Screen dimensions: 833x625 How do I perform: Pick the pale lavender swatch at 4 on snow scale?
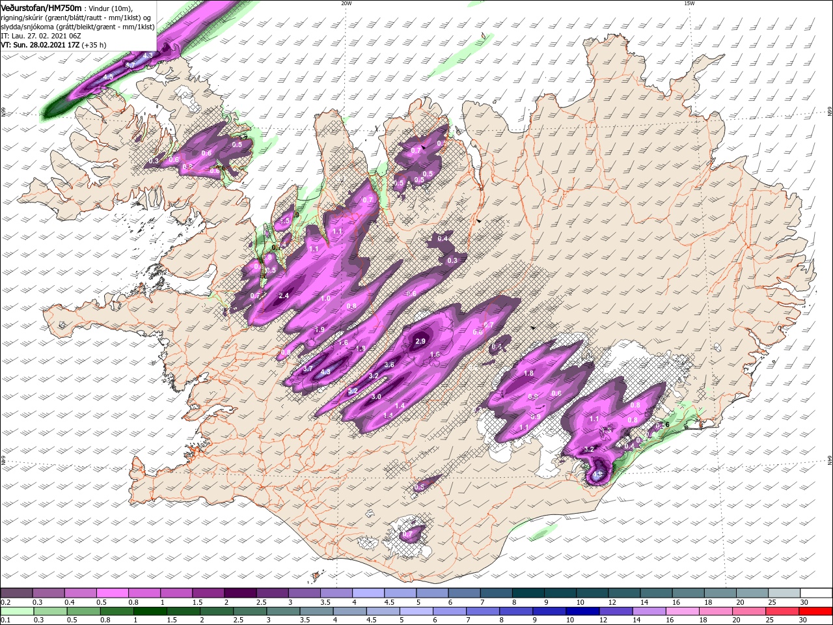368,593
